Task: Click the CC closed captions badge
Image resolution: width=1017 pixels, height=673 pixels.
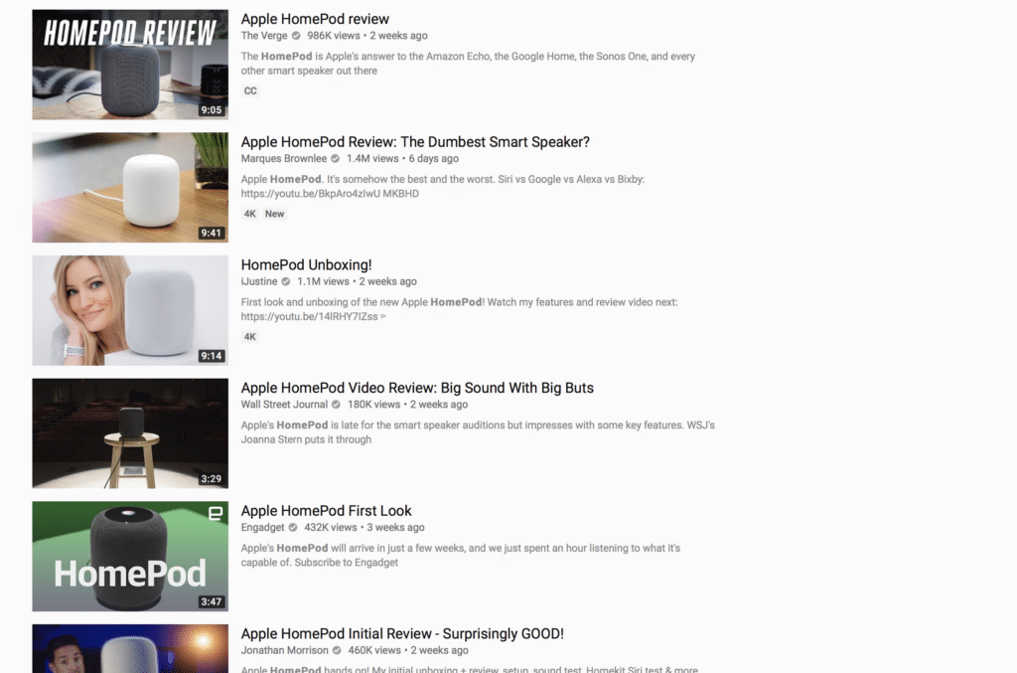Action: tap(250, 90)
